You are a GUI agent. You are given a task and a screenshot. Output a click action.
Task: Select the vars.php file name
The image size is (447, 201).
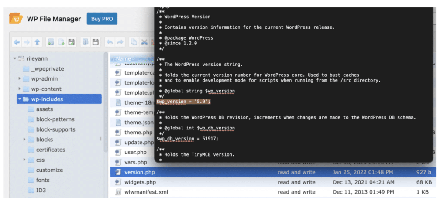(x=136, y=162)
